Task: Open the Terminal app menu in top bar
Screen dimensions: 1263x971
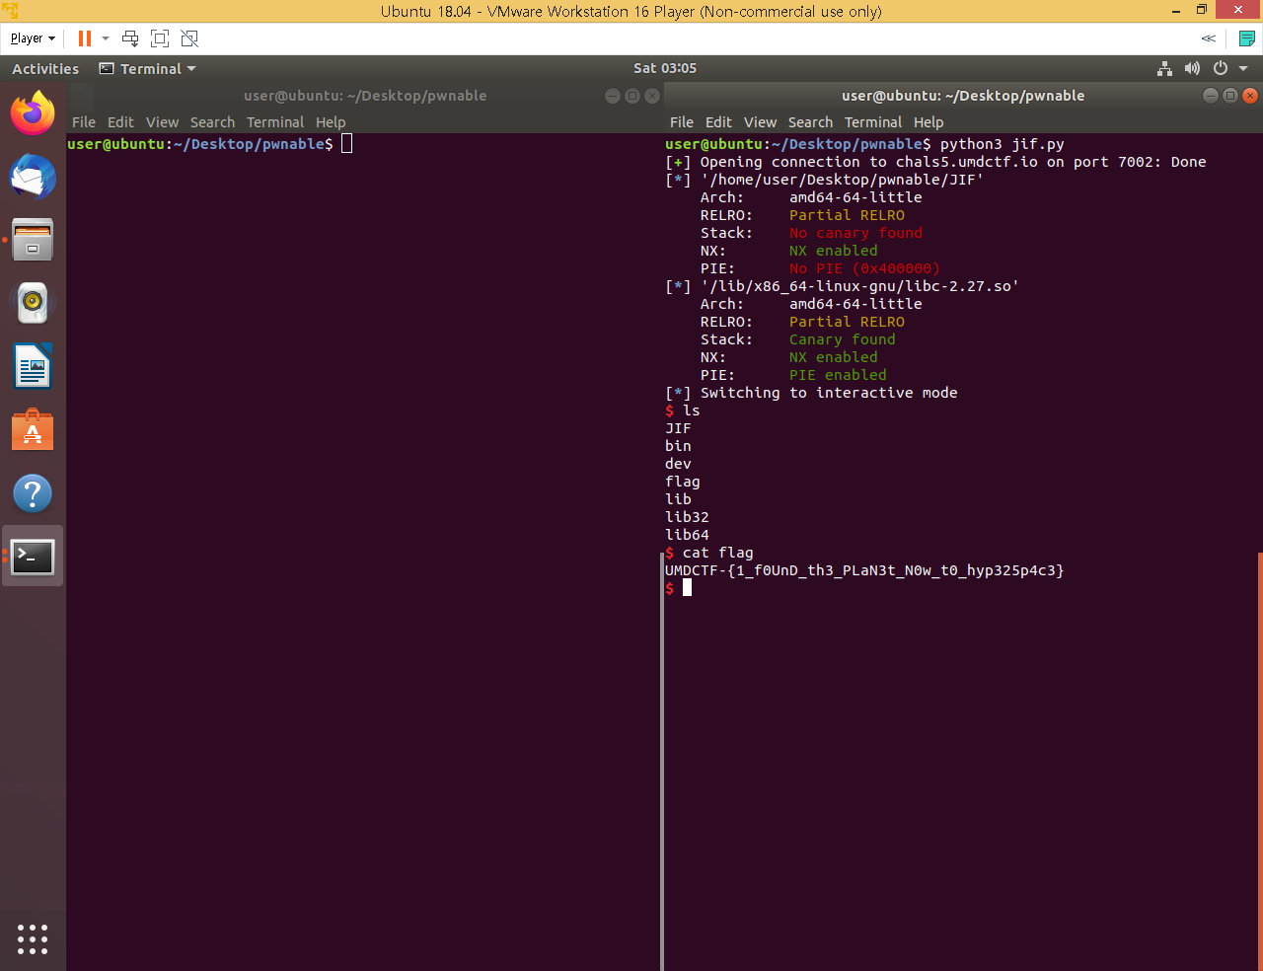Action: tap(148, 68)
